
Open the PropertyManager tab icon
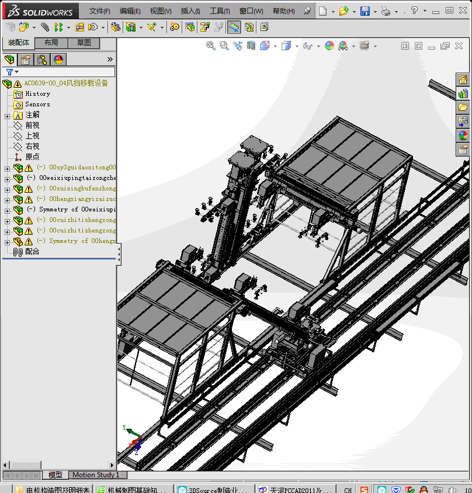[x=25, y=60]
